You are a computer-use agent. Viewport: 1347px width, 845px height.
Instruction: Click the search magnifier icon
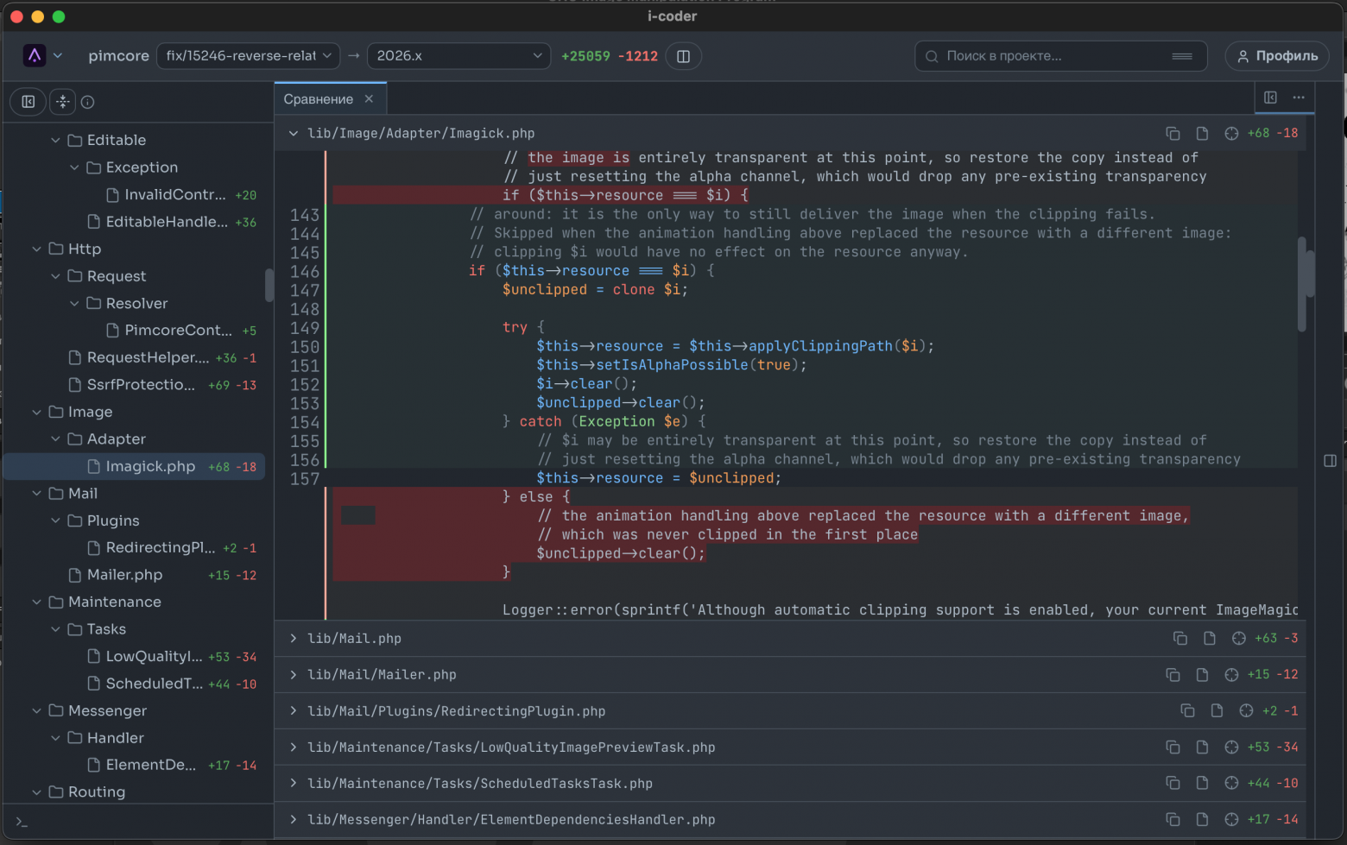(x=932, y=56)
